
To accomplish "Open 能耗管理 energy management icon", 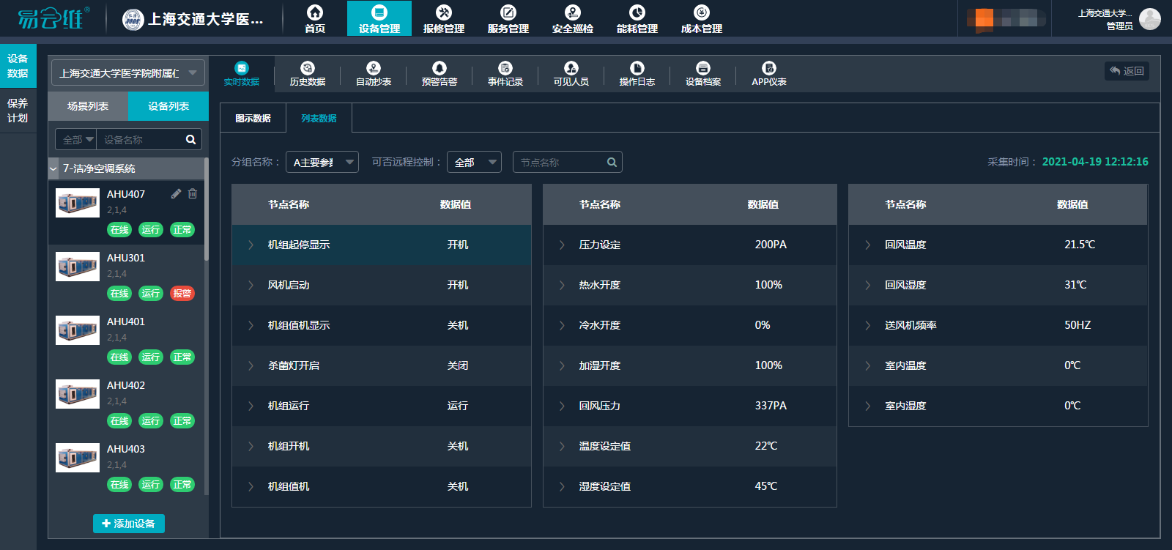I will pyautogui.click(x=637, y=13).
